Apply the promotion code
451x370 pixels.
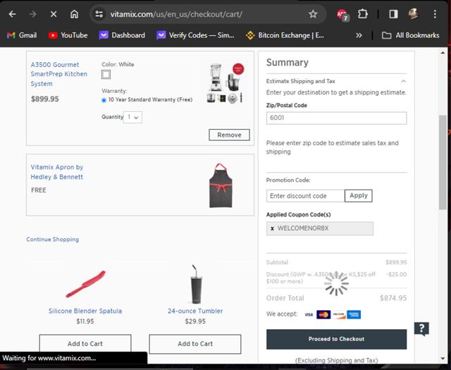[359, 196]
